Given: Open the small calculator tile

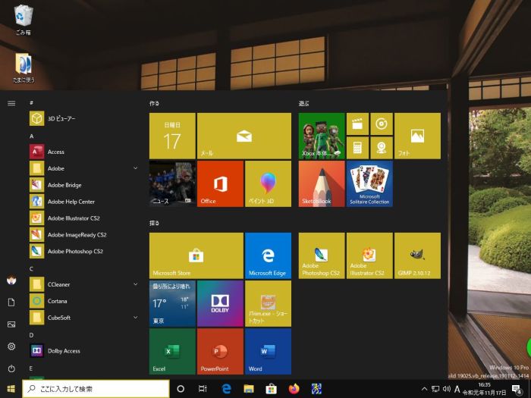Looking at the screenshot, I should click(x=357, y=147).
